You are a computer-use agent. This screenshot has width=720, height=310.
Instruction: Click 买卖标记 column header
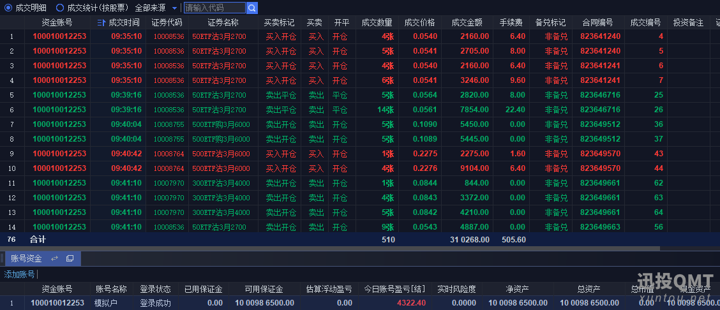[x=279, y=22]
